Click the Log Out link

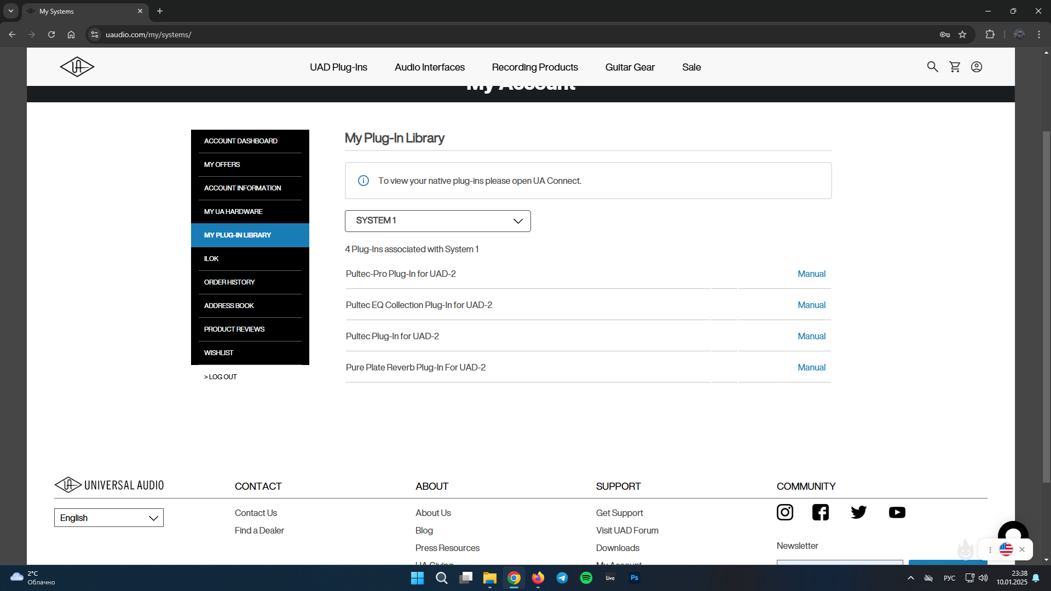click(221, 377)
